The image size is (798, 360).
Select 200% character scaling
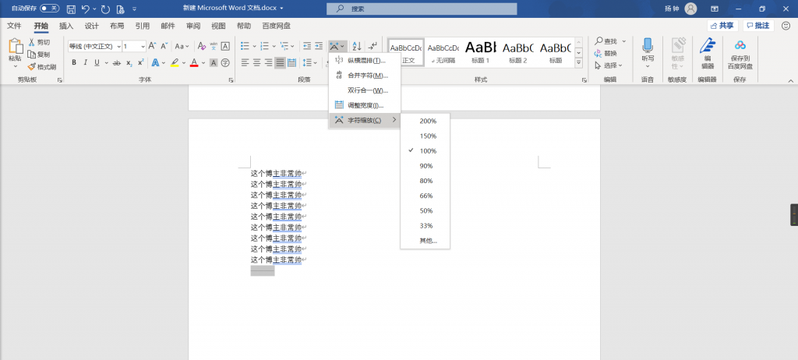tap(425, 122)
